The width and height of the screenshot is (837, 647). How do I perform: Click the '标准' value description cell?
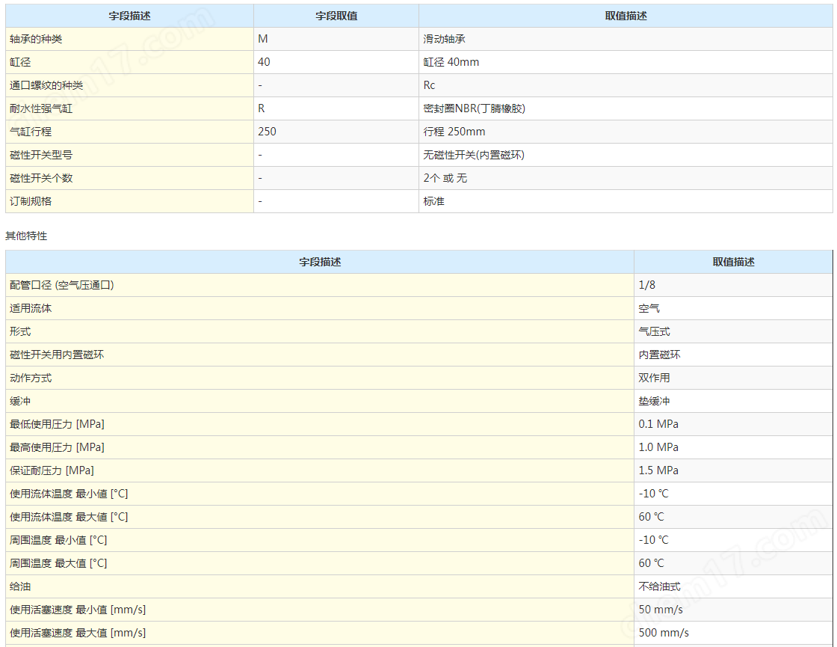[x=626, y=201]
